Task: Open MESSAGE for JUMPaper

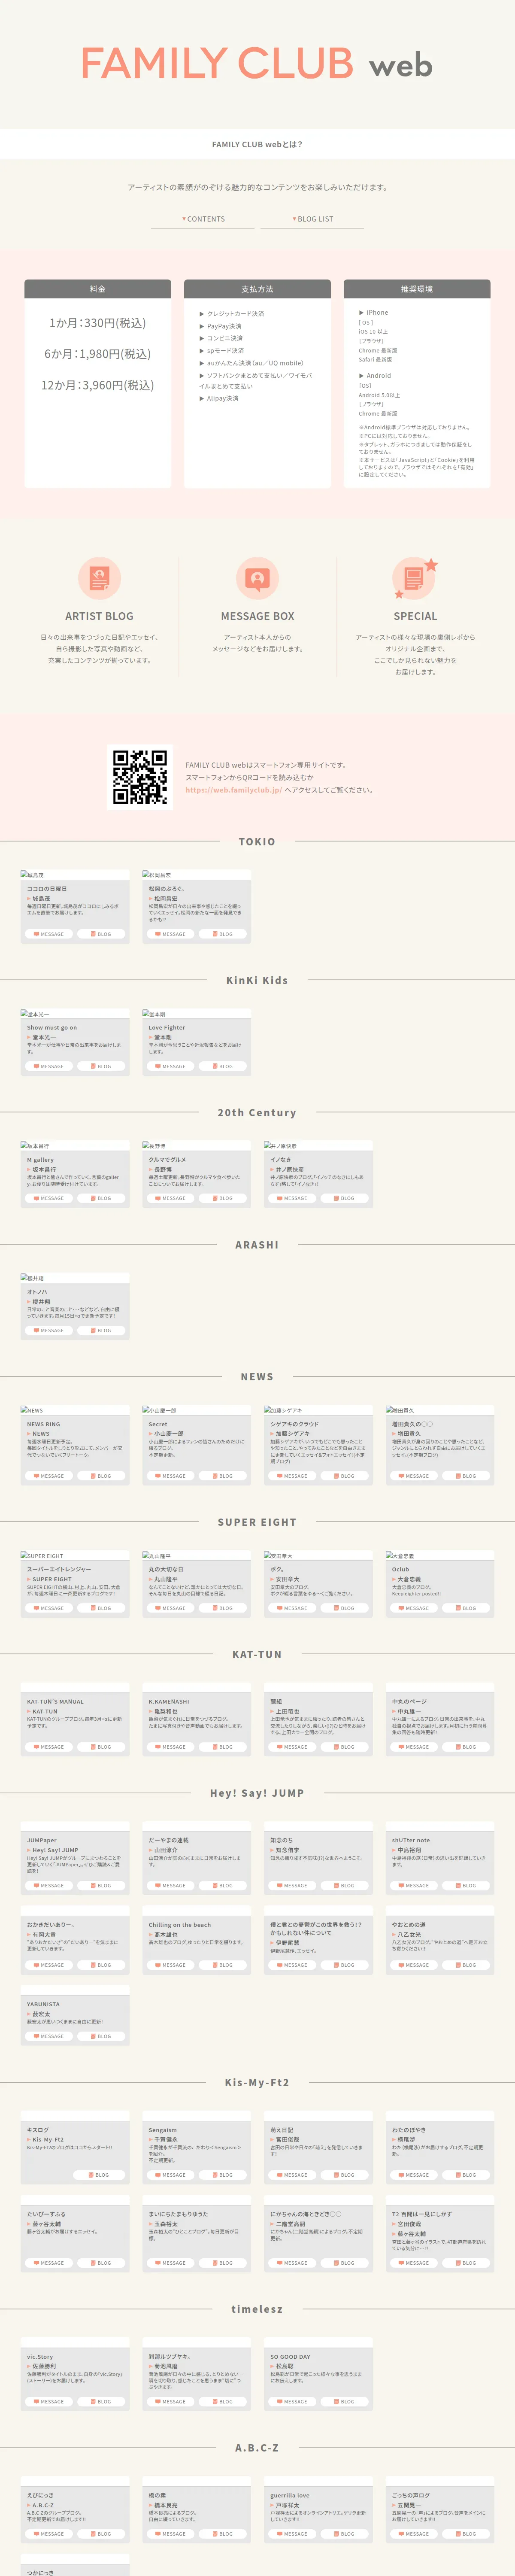Action: (49, 1886)
